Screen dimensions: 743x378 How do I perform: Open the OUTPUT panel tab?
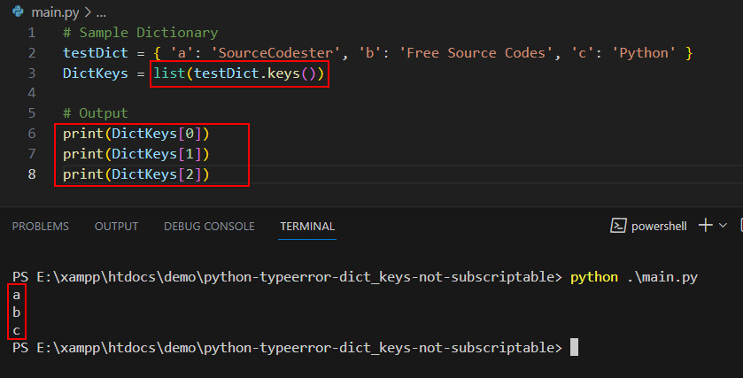116,227
